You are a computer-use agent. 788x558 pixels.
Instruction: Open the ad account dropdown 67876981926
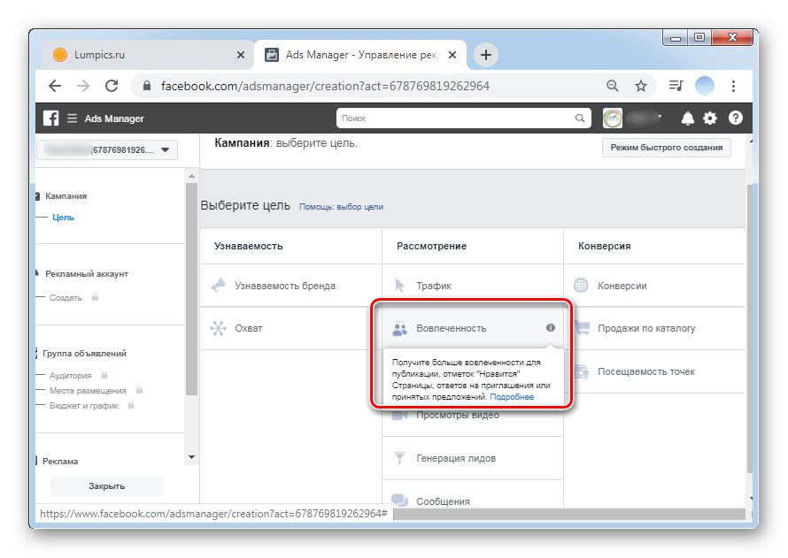pos(107,149)
